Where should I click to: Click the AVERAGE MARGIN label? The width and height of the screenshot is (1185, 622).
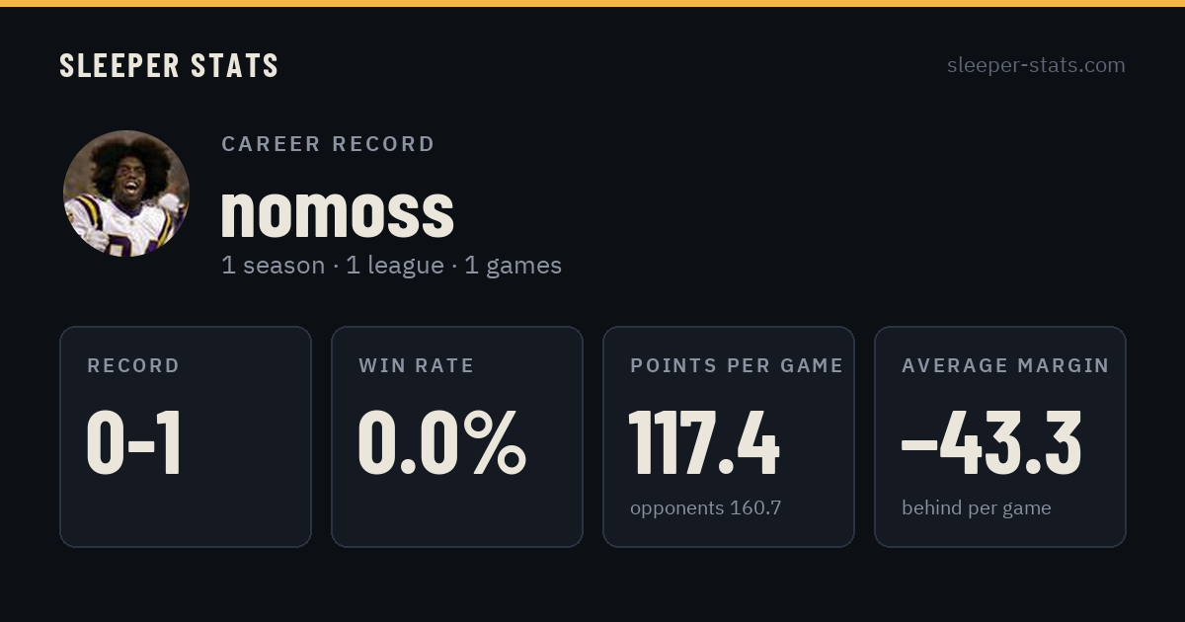click(x=1005, y=366)
